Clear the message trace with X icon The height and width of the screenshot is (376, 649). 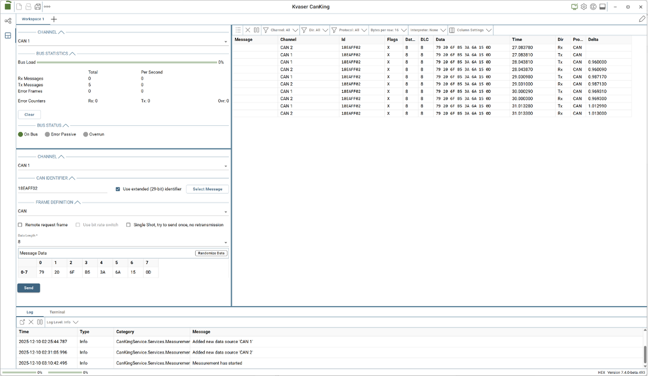[x=248, y=30]
